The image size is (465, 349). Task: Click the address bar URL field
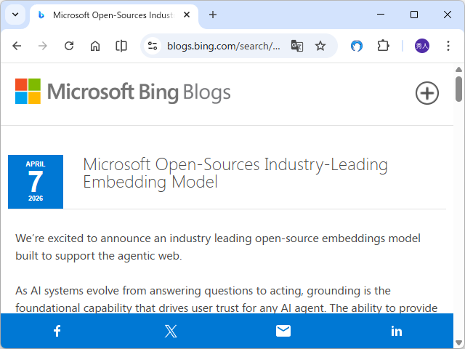223,46
